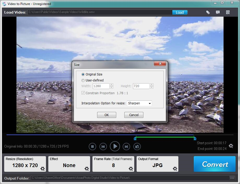Open the feedback chat bubble icon
This screenshot has height=184, width=240.
[218, 12]
